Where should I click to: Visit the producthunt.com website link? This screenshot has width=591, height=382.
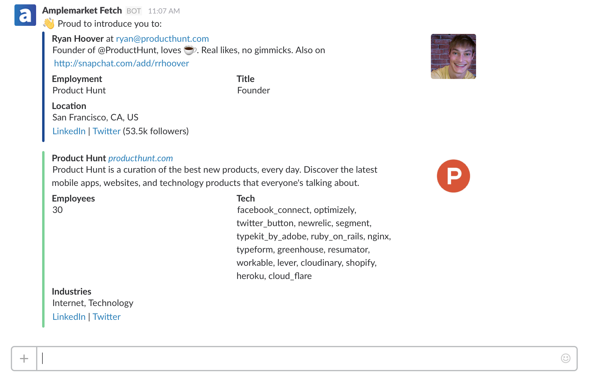click(141, 158)
